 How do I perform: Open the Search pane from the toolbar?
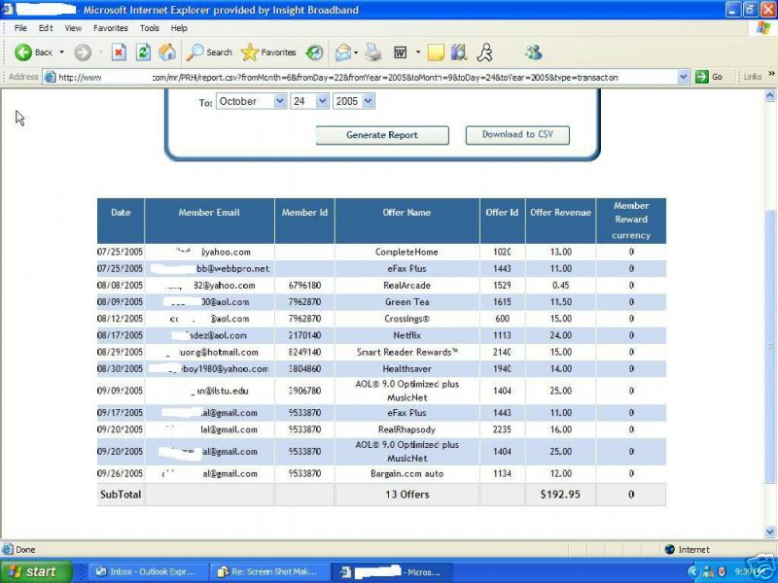pos(209,52)
